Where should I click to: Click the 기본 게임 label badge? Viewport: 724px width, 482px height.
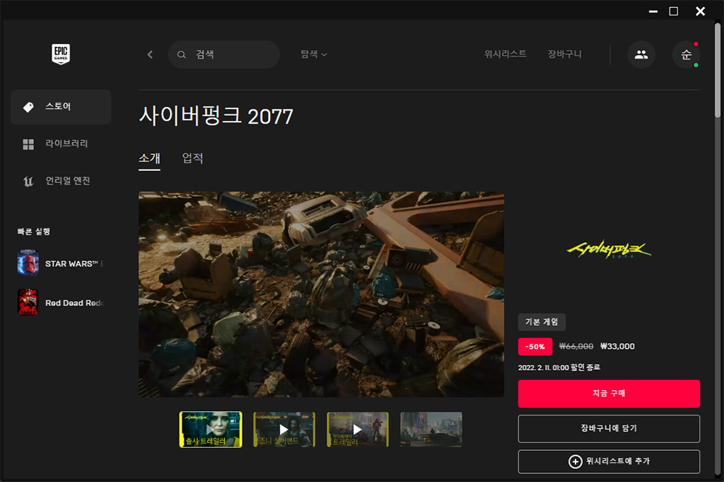[x=542, y=322]
